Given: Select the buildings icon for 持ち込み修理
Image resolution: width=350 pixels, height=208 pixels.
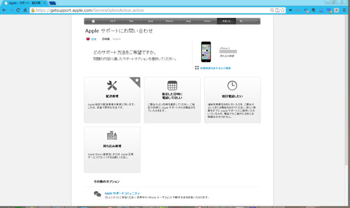Looking at the screenshot, I should click(112, 135).
